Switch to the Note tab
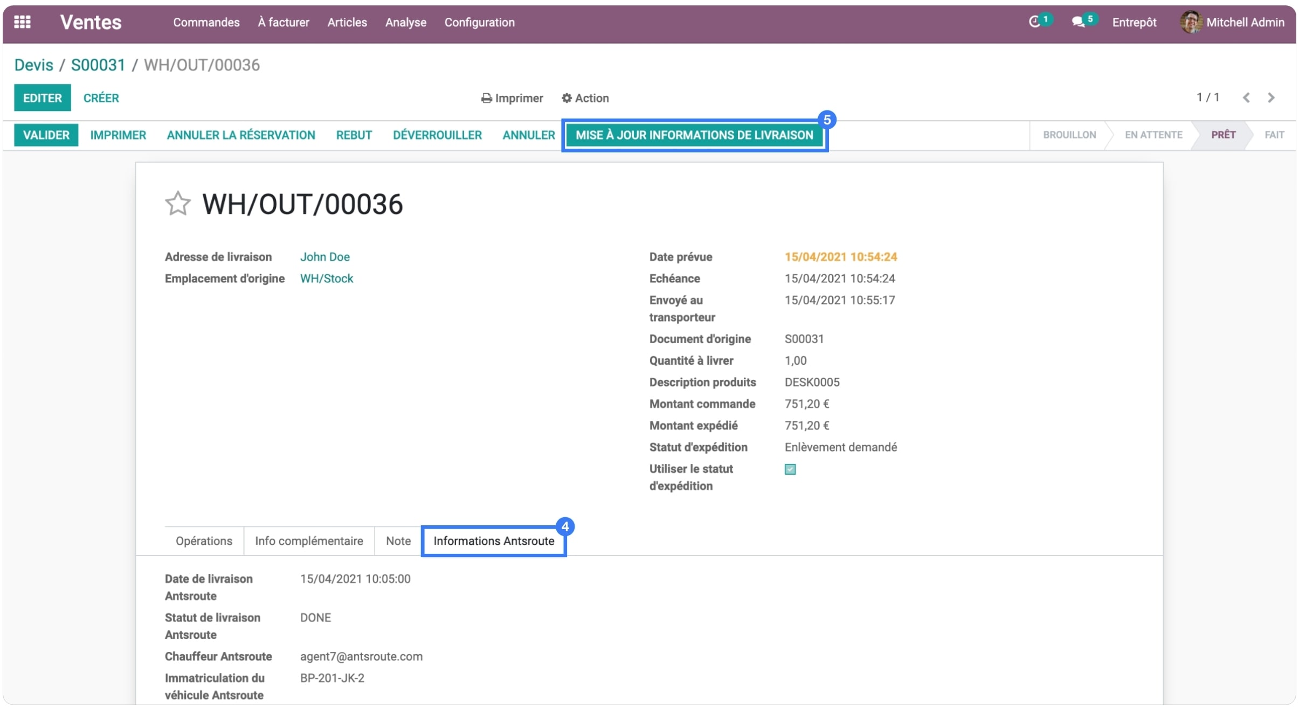Screen dimensions: 1299x709 398,541
